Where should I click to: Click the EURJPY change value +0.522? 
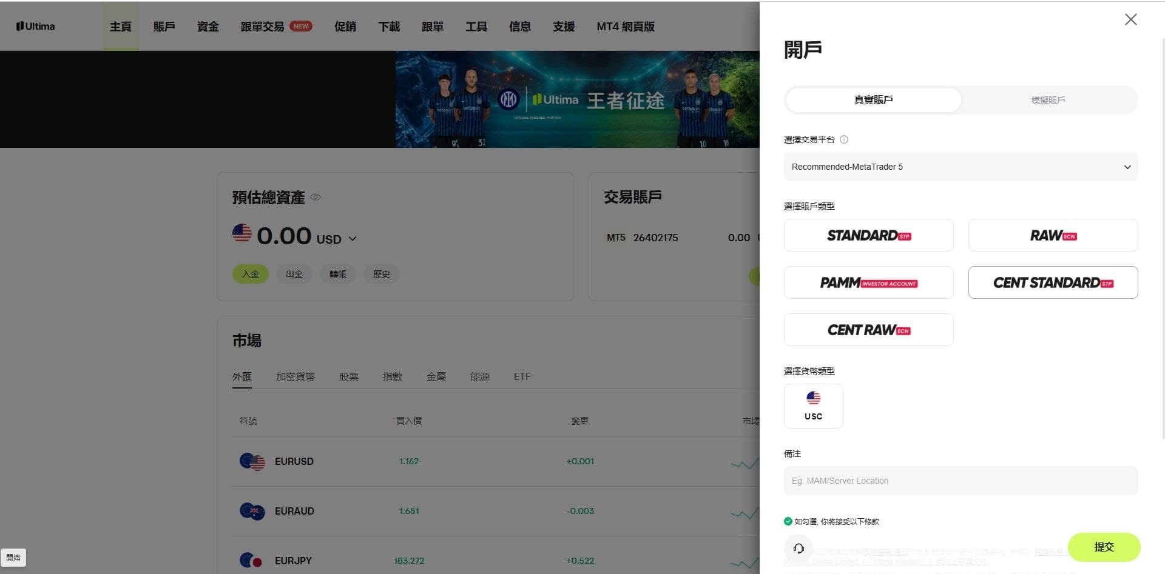[580, 561]
